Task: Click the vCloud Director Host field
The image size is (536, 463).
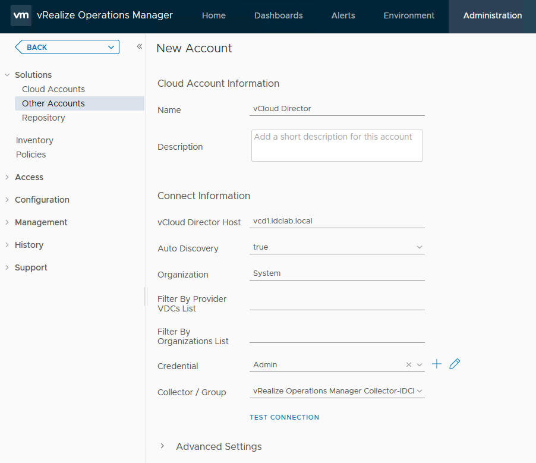Action: pyautogui.click(x=337, y=221)
